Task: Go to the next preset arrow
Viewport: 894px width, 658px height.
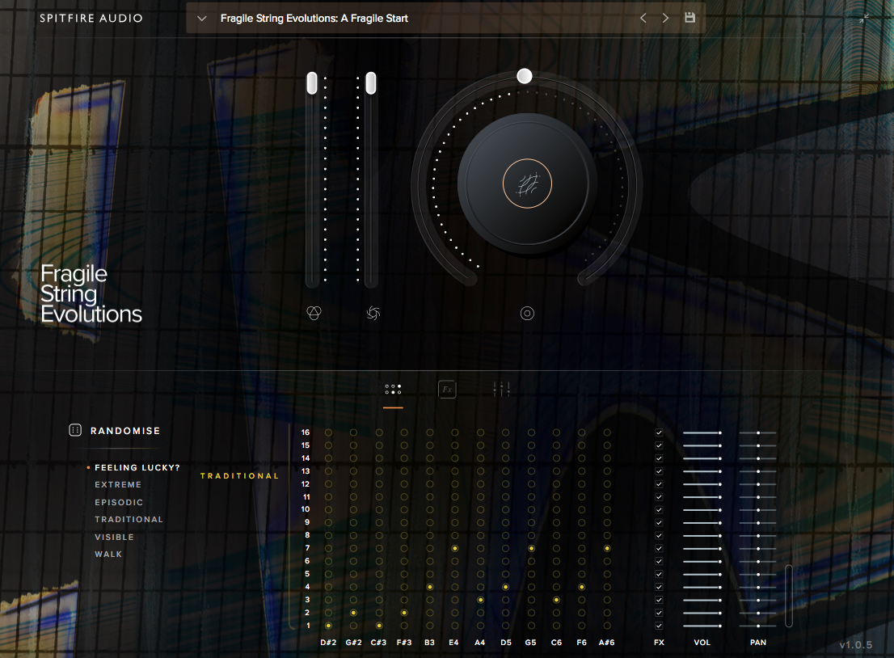Action: (x=665, y=18)
